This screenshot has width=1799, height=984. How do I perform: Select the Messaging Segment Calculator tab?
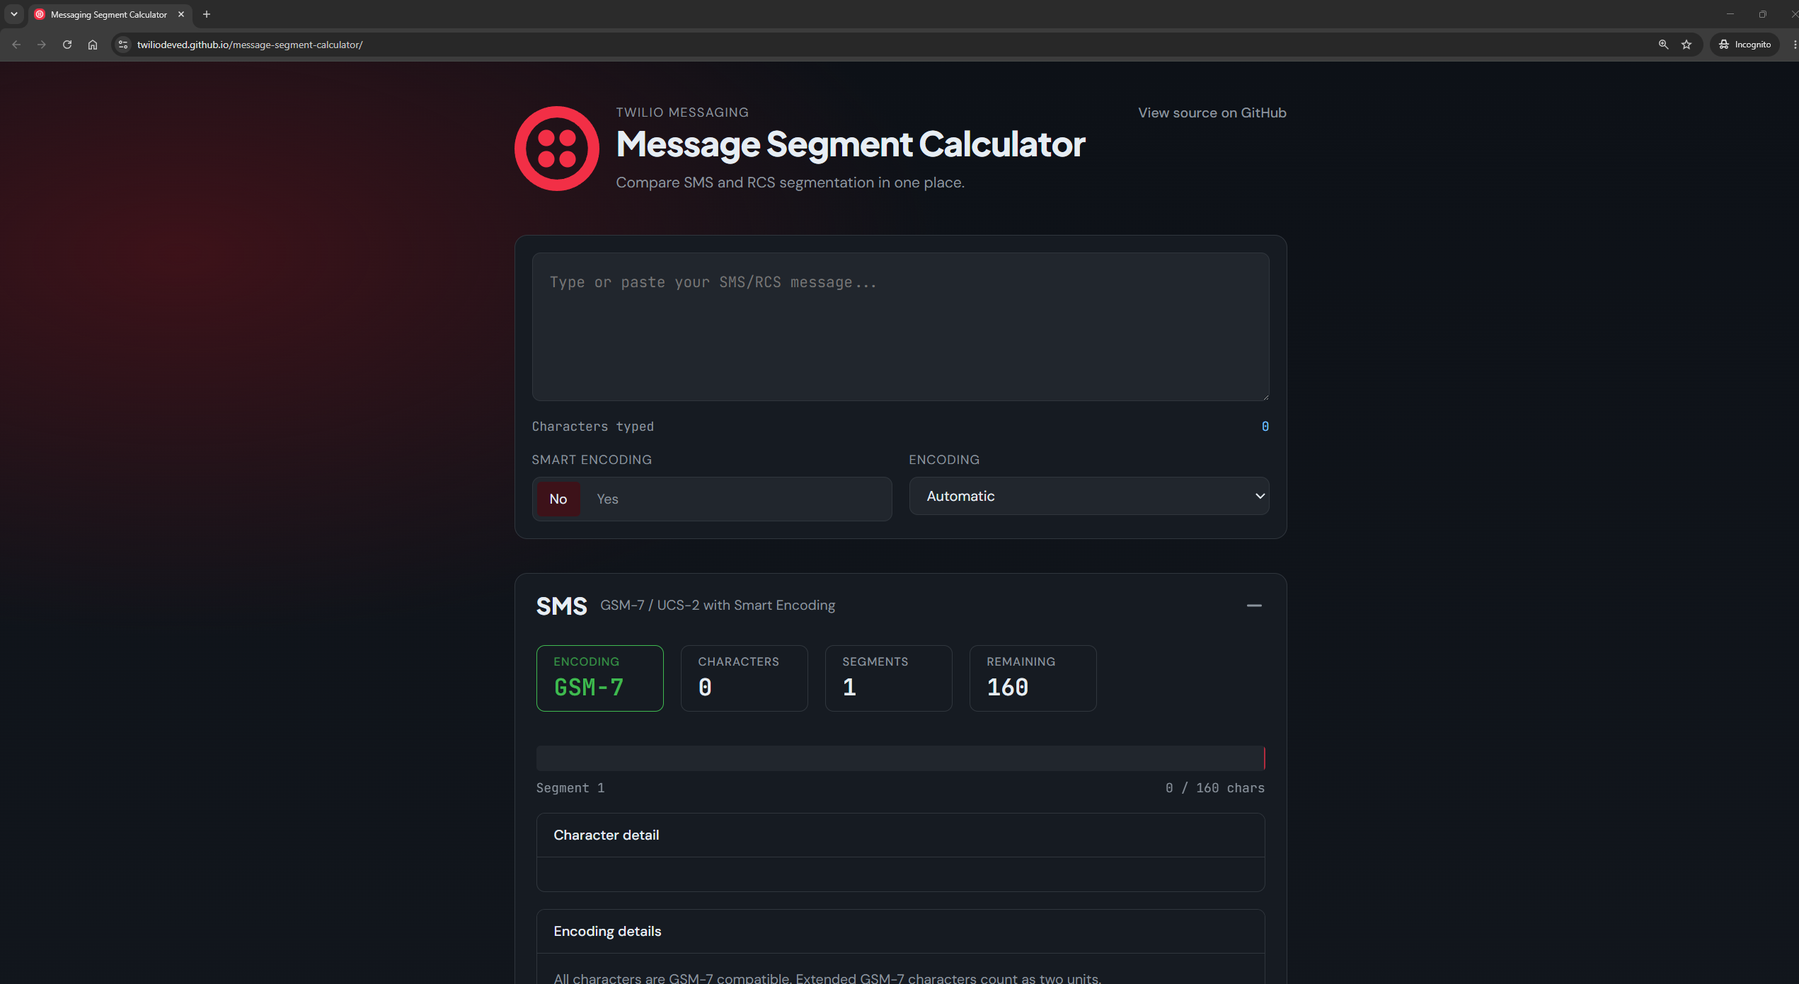[x=109, y=14]
